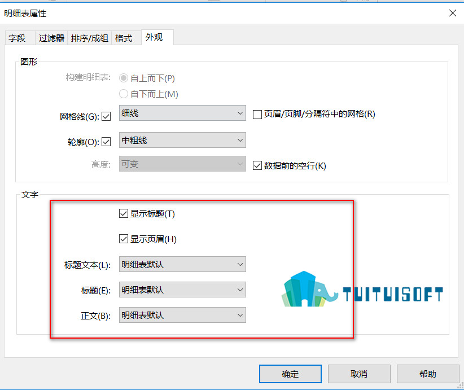The image size is (464, 390).
Task: Enable 页眉/页脚/分隔符中的网格(R) checkbox
Action: point(257,114)
